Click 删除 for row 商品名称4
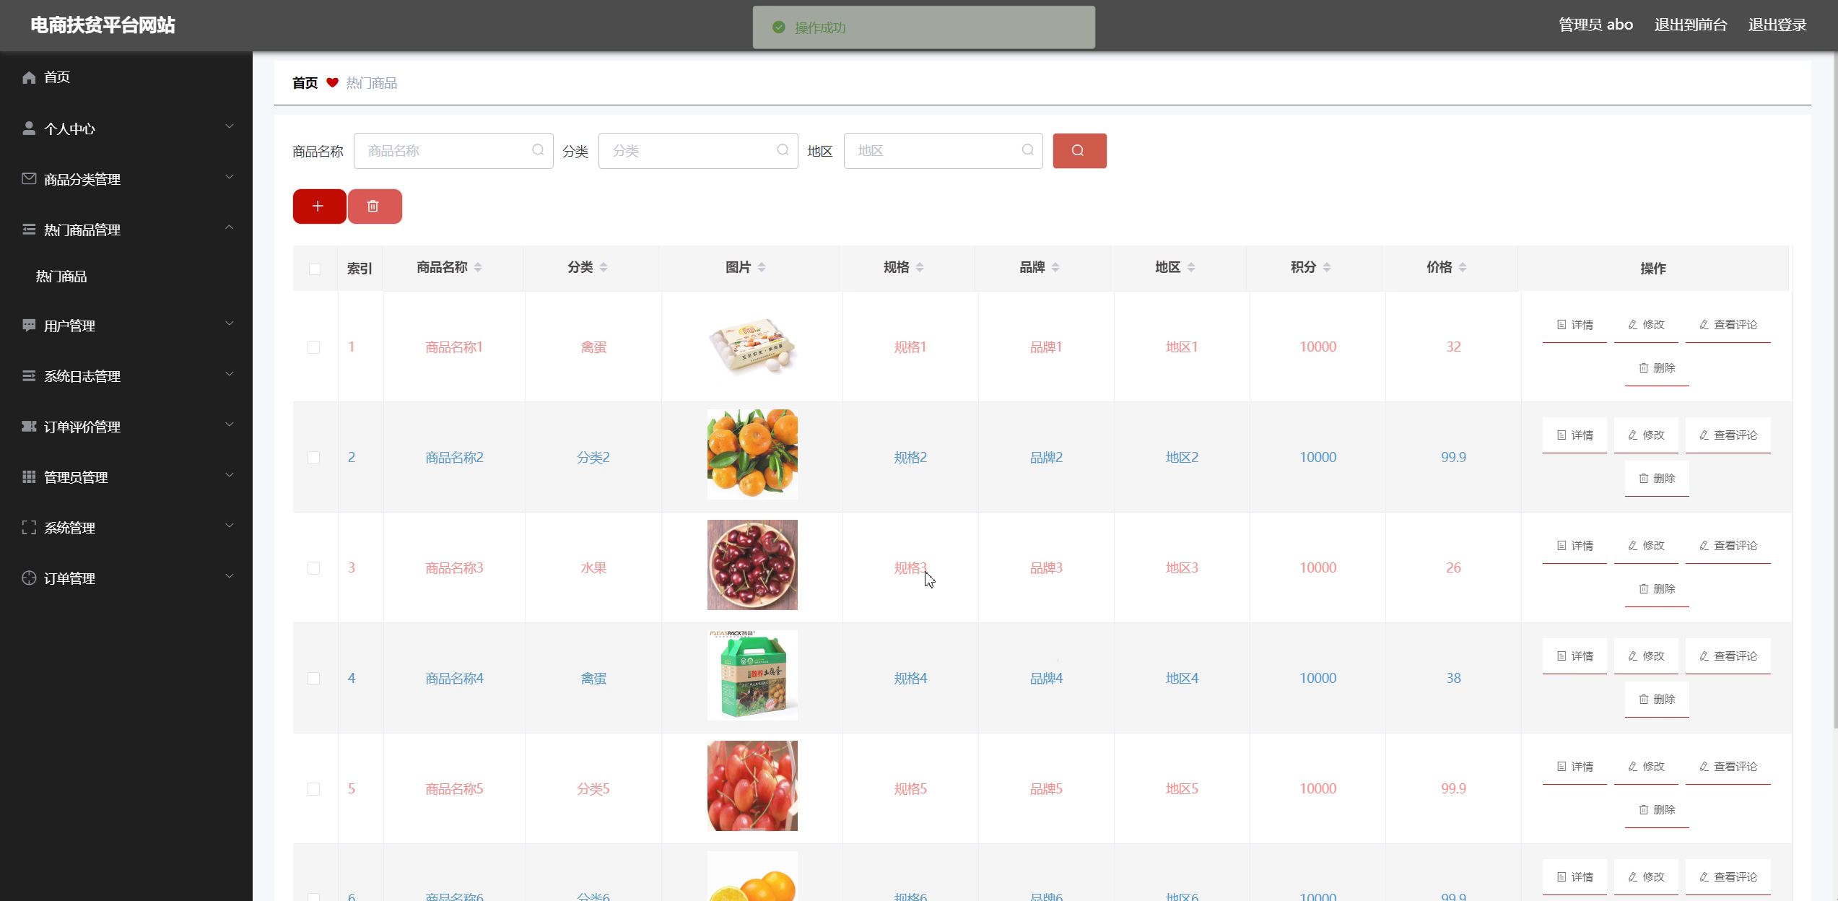The width and height of the screenshot is (1838, 901). [1657, 700]
